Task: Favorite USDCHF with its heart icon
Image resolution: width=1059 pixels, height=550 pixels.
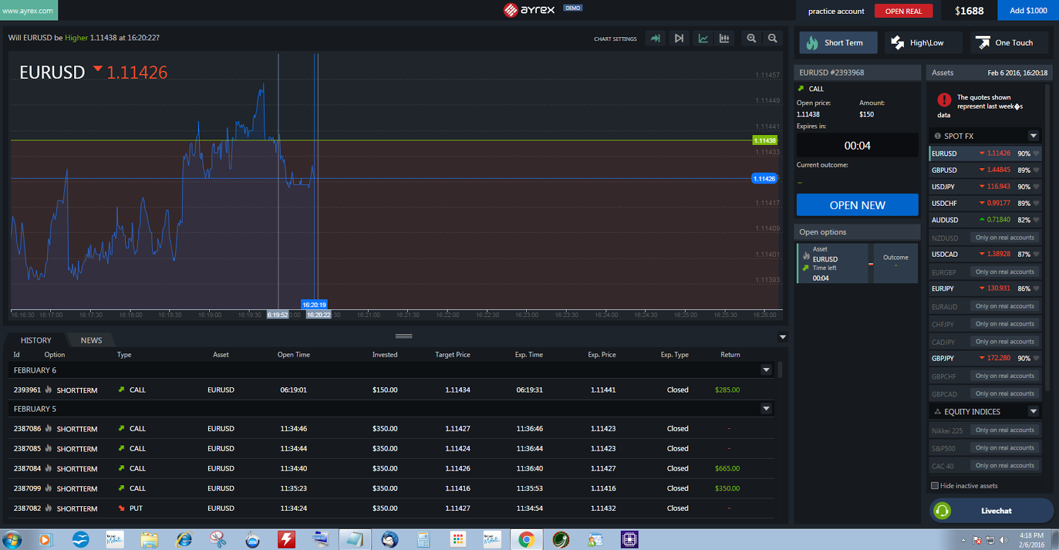Action: 1036,203
